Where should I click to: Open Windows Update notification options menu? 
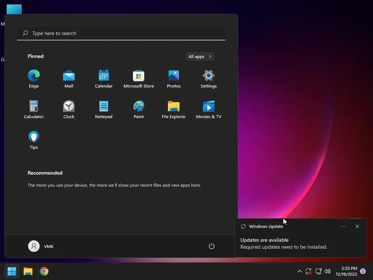[x=343, y=226]
